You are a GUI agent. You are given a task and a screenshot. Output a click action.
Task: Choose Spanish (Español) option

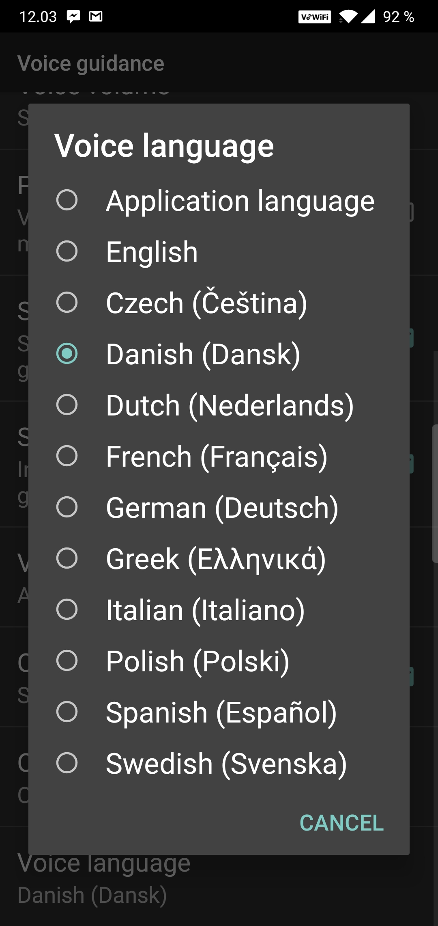click(219, 712)
